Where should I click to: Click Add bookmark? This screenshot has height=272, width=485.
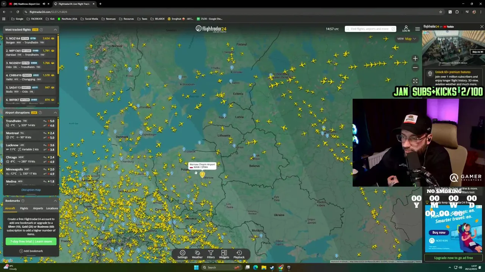pyautogui.click(x=31, y=251)
